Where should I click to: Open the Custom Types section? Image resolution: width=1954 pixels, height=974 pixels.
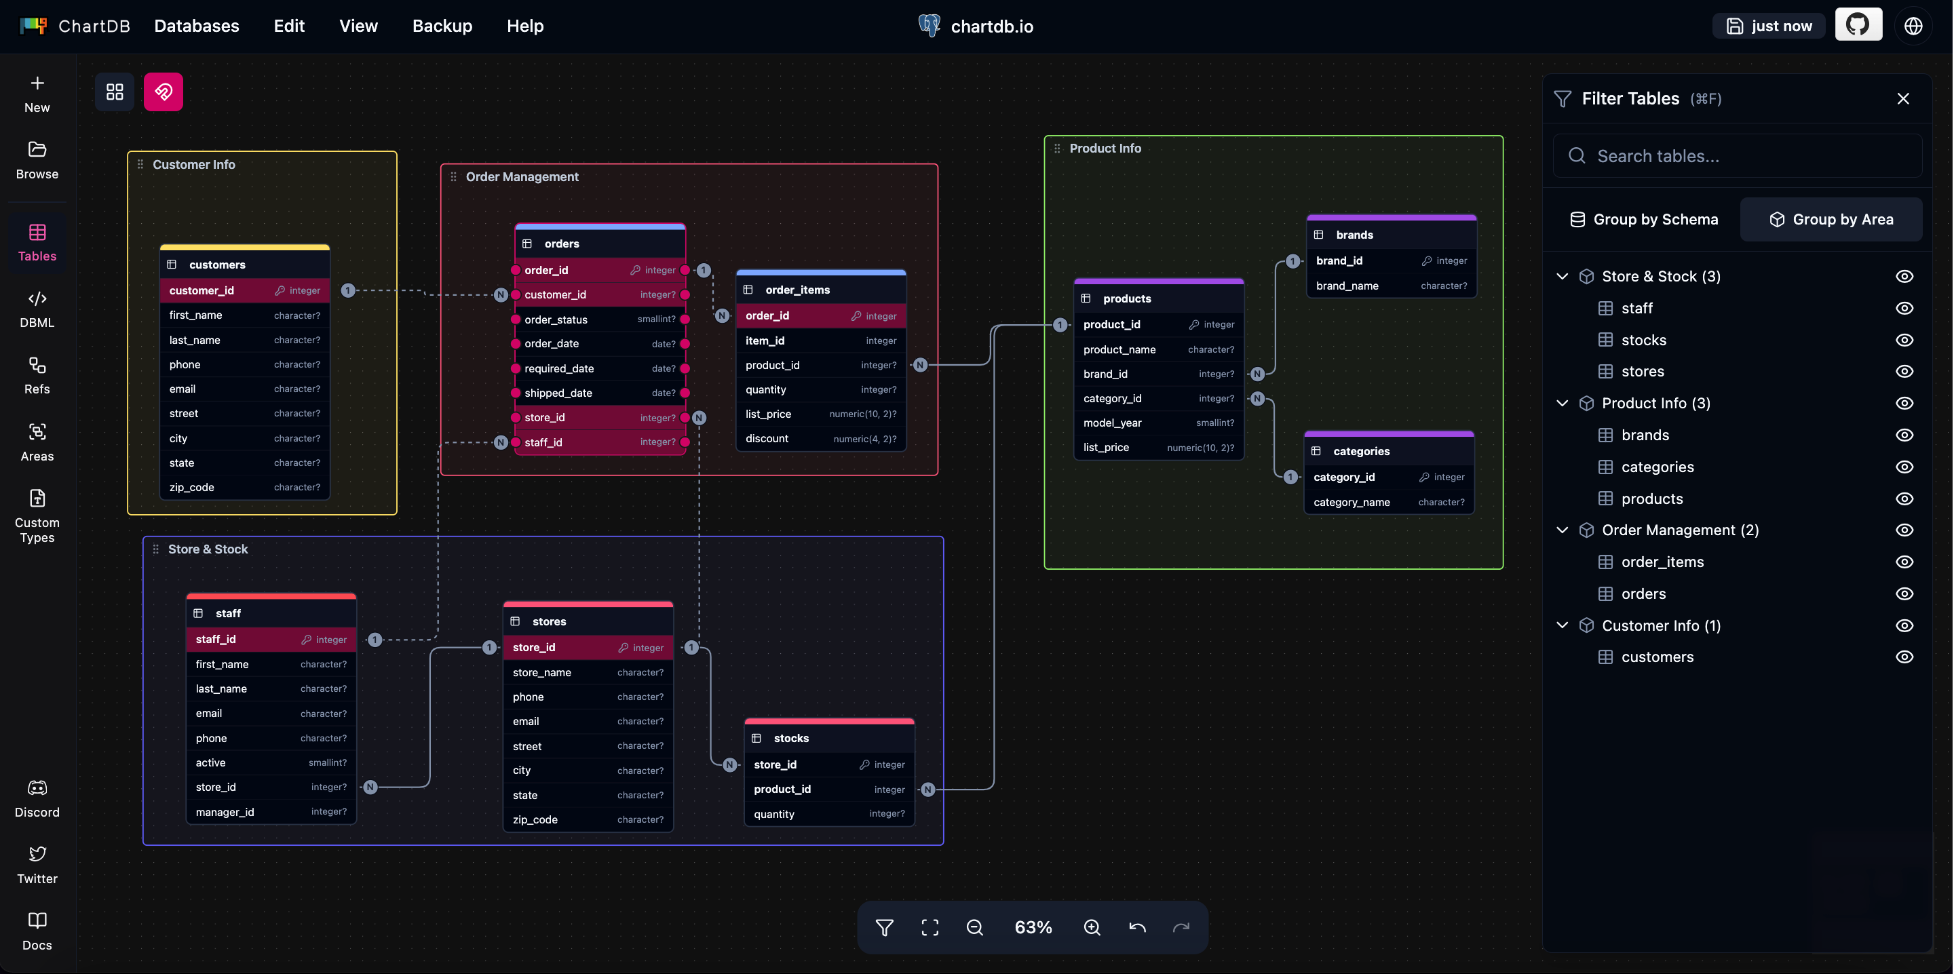point(37,515)
